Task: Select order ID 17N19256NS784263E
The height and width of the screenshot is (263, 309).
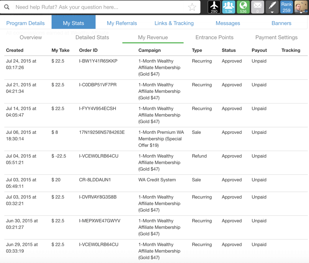Action: [x=102, y=132]
